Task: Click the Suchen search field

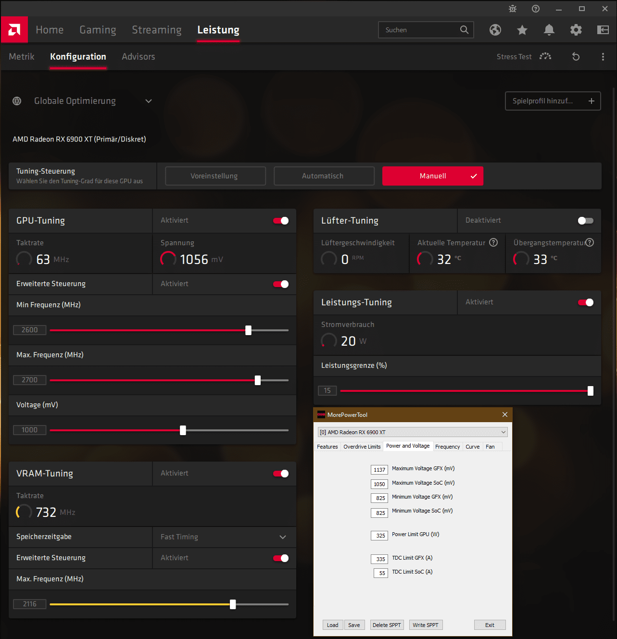Action: click(x=426, y=30)
